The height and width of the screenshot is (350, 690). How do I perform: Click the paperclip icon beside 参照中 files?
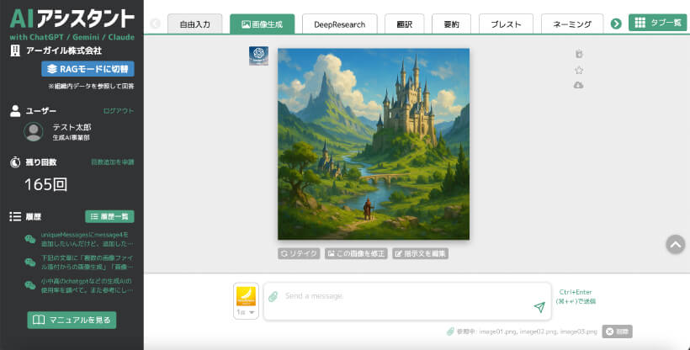pyautogui.click(x=449, y=331)
